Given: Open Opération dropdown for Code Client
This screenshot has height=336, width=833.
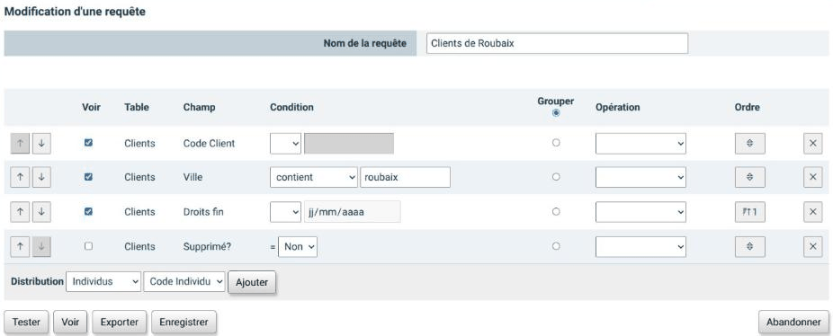Looking at the screenshot, I should 640,144.
